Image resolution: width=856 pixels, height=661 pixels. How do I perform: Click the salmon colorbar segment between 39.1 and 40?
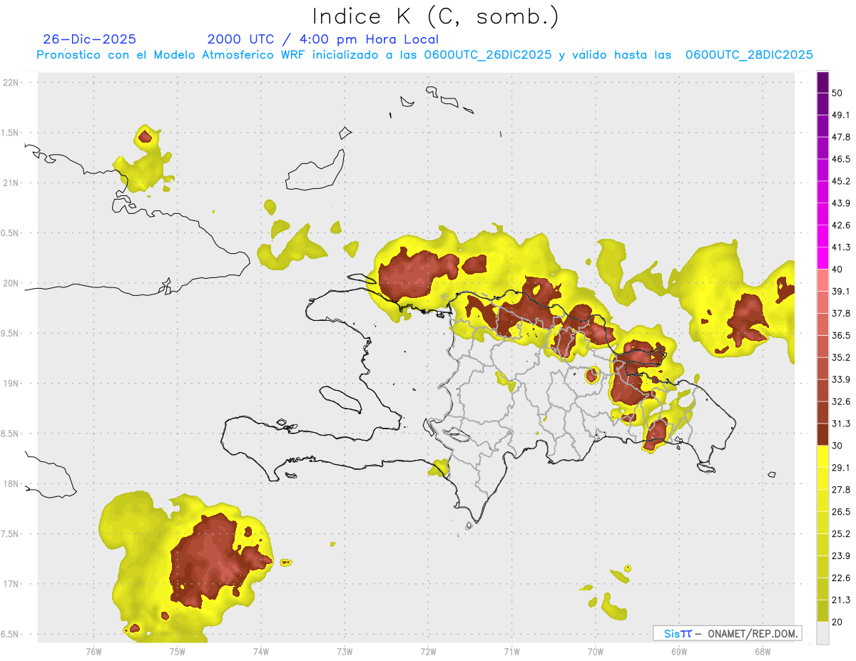point(822,280)
